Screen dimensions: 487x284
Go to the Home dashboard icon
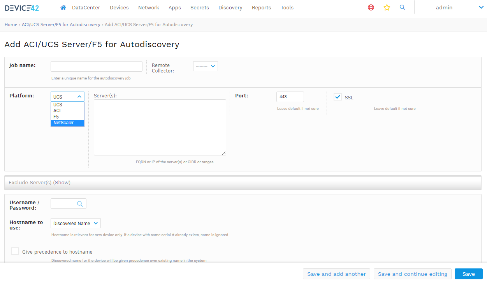point(63,7)
